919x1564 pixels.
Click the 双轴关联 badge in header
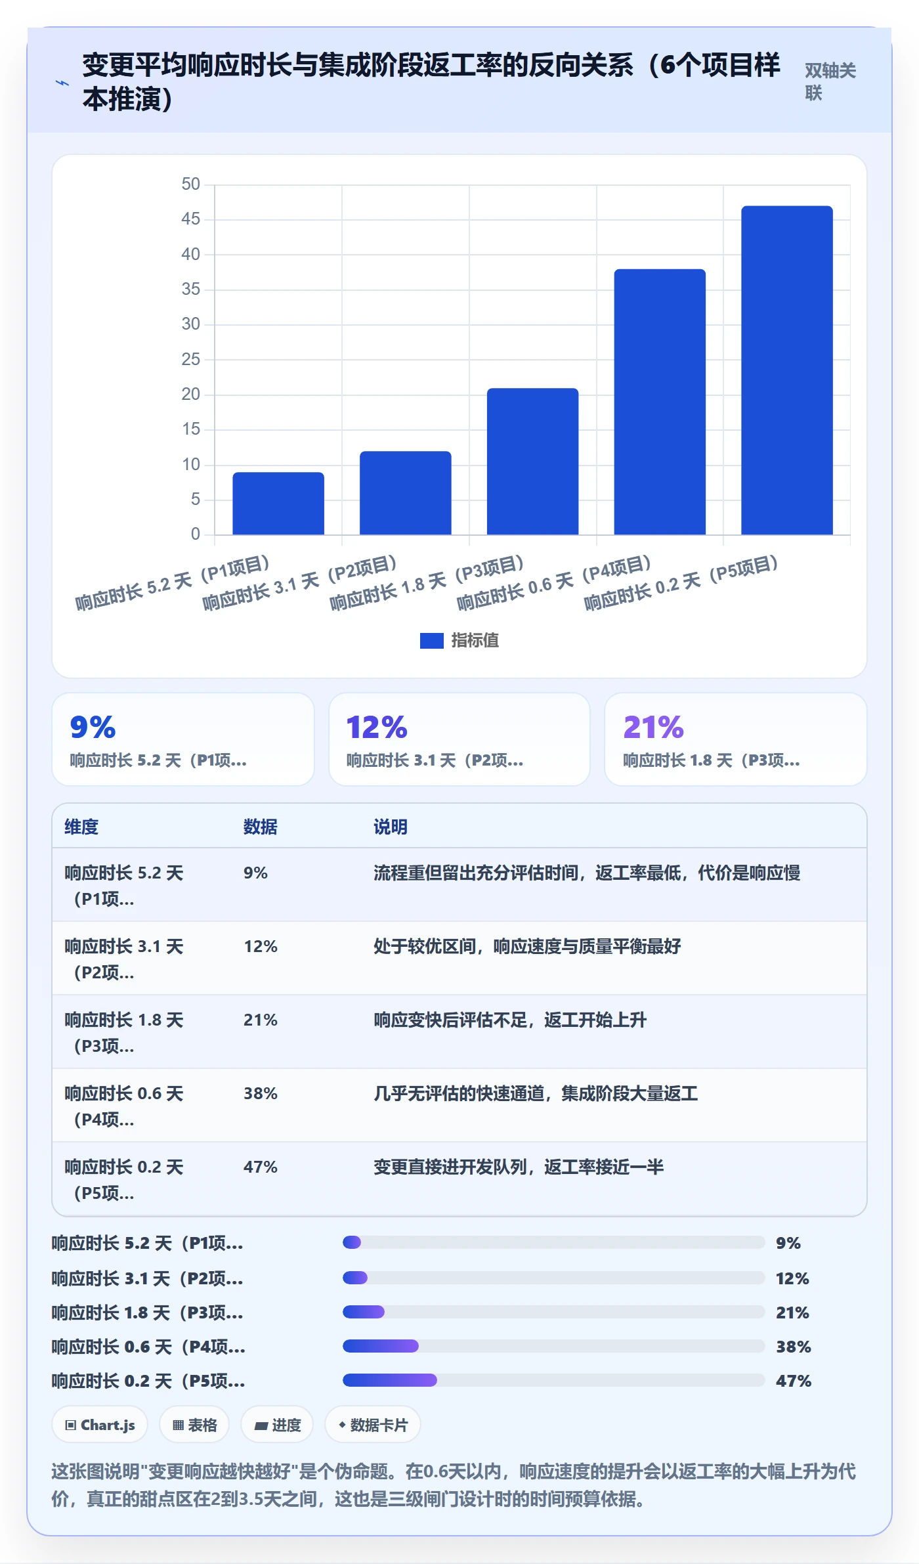[x=830, y=81]
